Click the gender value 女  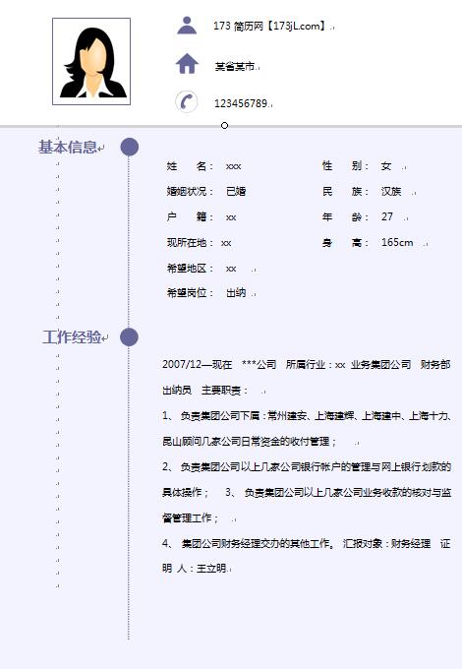pyautogui.click(x=386, y=166)
